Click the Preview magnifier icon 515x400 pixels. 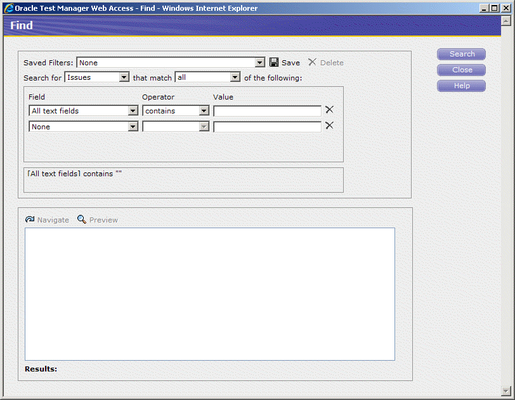point(81,219)
